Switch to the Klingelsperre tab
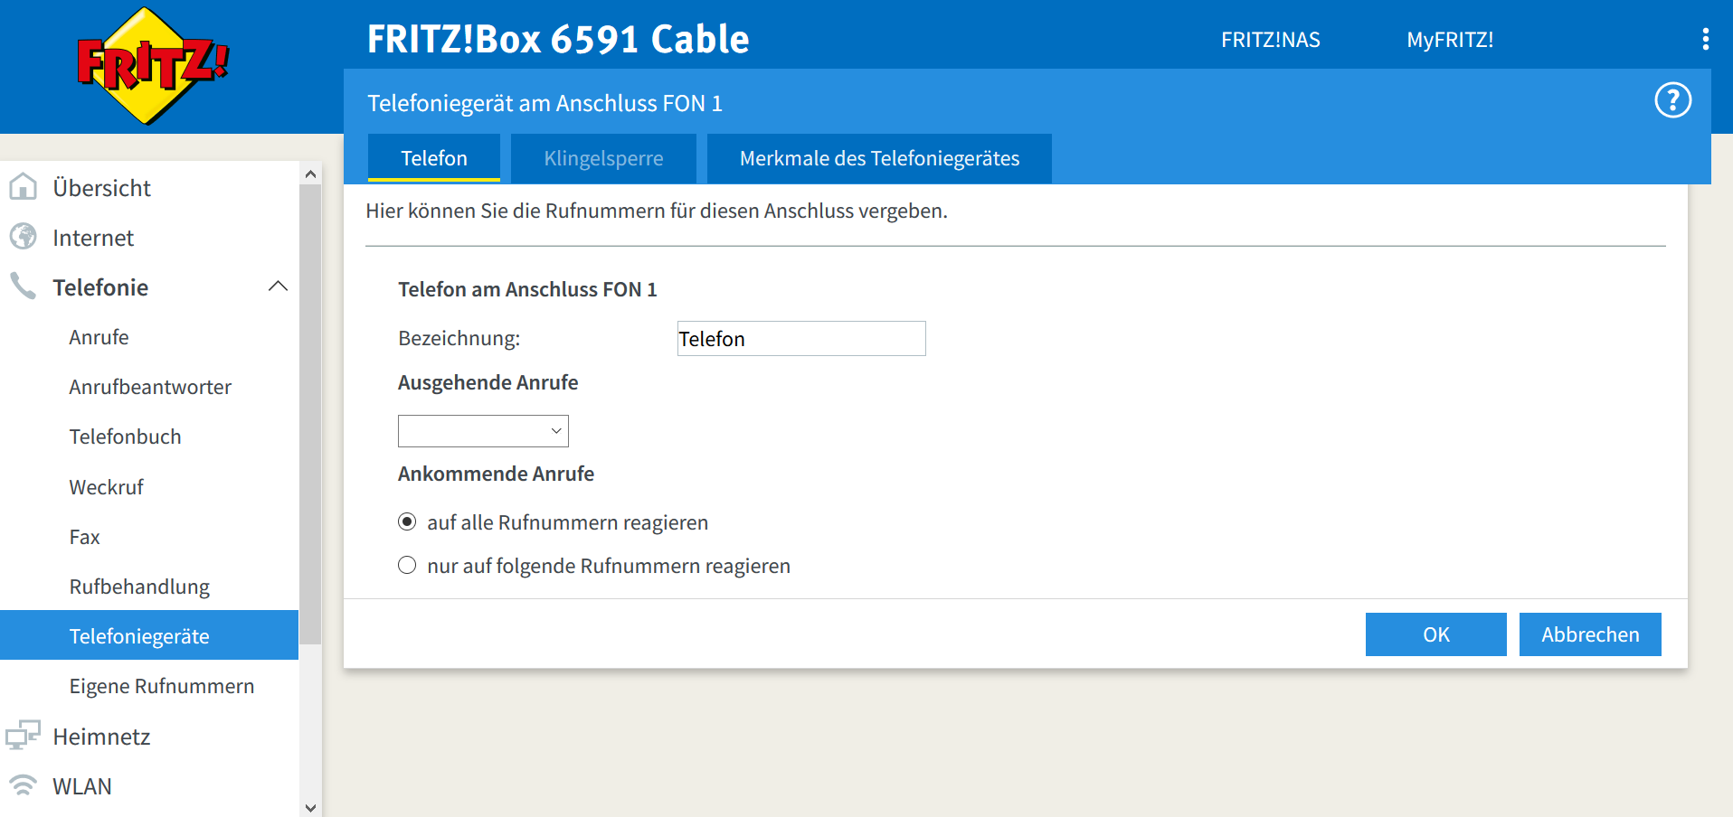 pos(603,158)
